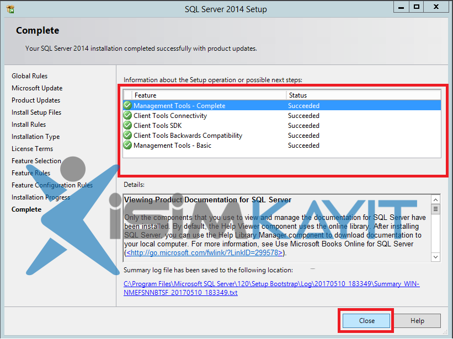Image resolution: width=453 pixels, height=339 pixels.
Task: Click green check icon beside Client Tools Connectivity
Action: click(127, 115)
